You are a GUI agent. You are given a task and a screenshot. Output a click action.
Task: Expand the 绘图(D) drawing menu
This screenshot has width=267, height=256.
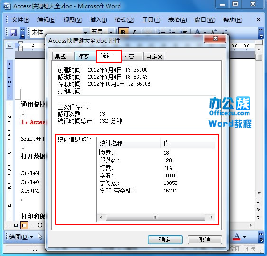(x=21, y=237)
